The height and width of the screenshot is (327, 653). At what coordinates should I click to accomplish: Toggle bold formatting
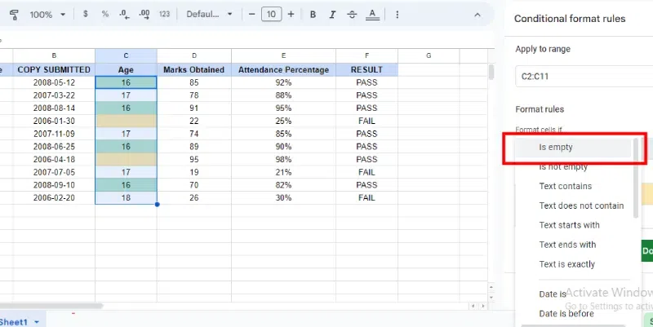313,15
